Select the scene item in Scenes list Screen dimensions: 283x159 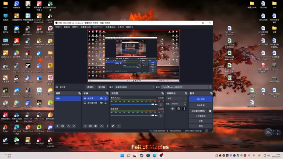[x=68, y=99]
